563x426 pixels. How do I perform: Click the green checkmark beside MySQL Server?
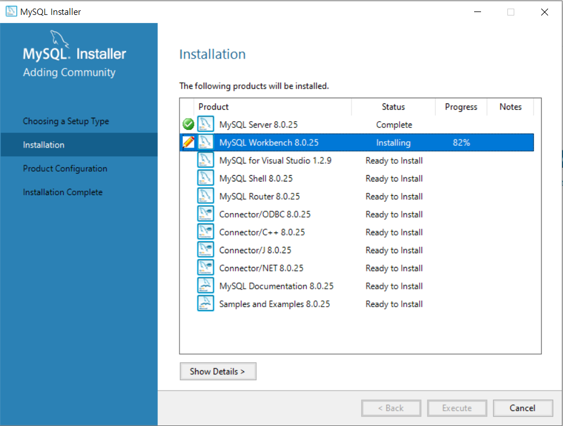pos(188,125)
